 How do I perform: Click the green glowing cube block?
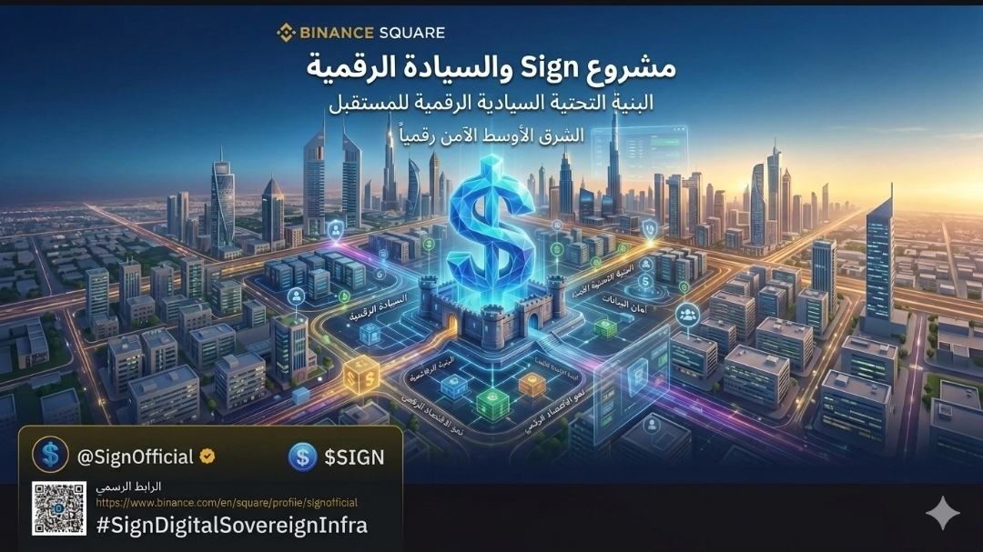[492, 403]
